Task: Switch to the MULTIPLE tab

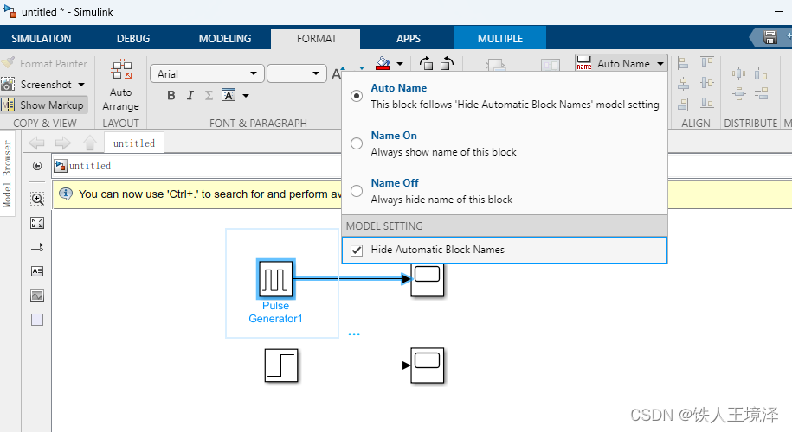Action: pos(500,38)
